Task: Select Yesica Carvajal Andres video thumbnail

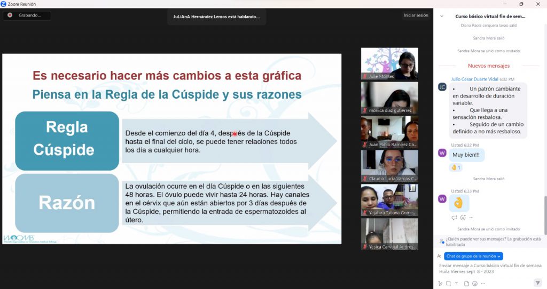Action: 389,234
